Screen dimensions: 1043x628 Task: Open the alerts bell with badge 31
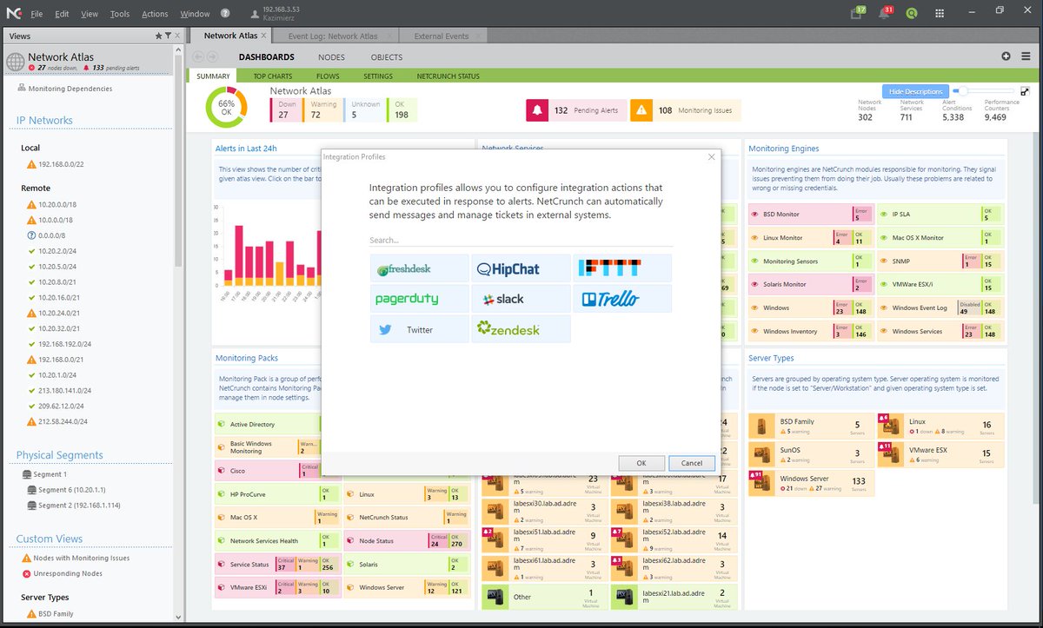pyautogui.click(x=886, y=12)
